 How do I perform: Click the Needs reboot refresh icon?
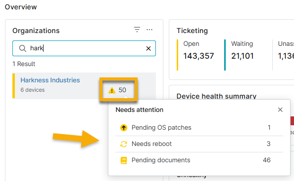coord(124,144)
